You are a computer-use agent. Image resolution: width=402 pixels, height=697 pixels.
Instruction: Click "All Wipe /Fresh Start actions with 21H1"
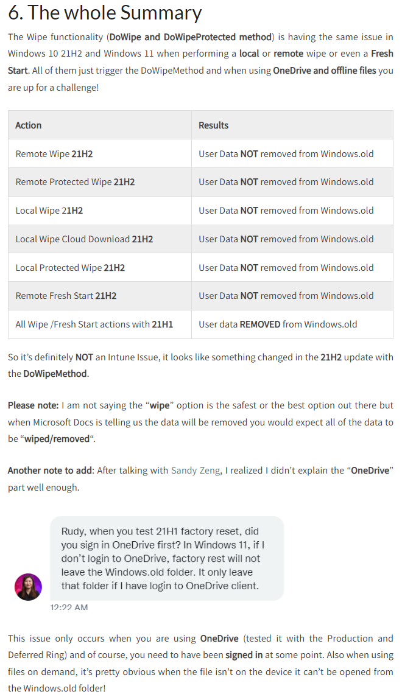(x=94, y=324)
